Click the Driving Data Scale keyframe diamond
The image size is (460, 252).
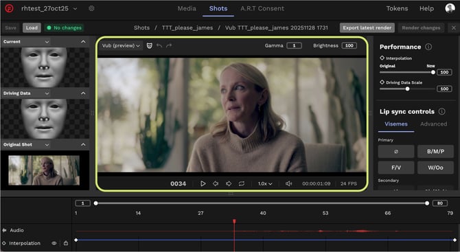pyautogui.click(x=382, y=82)
